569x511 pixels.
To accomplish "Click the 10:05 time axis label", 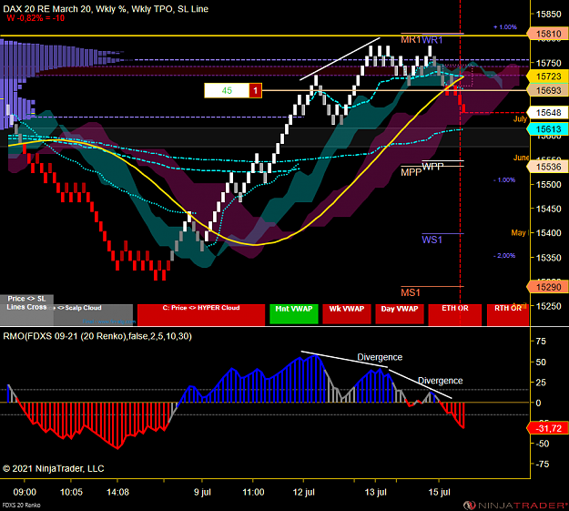I will point(71,493).
